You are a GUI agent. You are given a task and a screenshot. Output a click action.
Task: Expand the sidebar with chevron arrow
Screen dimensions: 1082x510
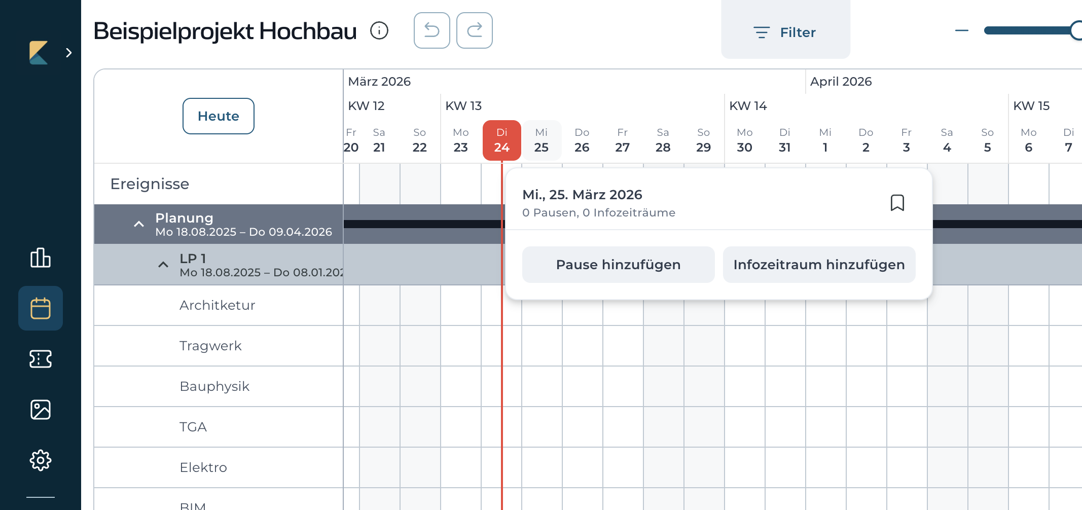pyautogui.click(x=69, y=53)
